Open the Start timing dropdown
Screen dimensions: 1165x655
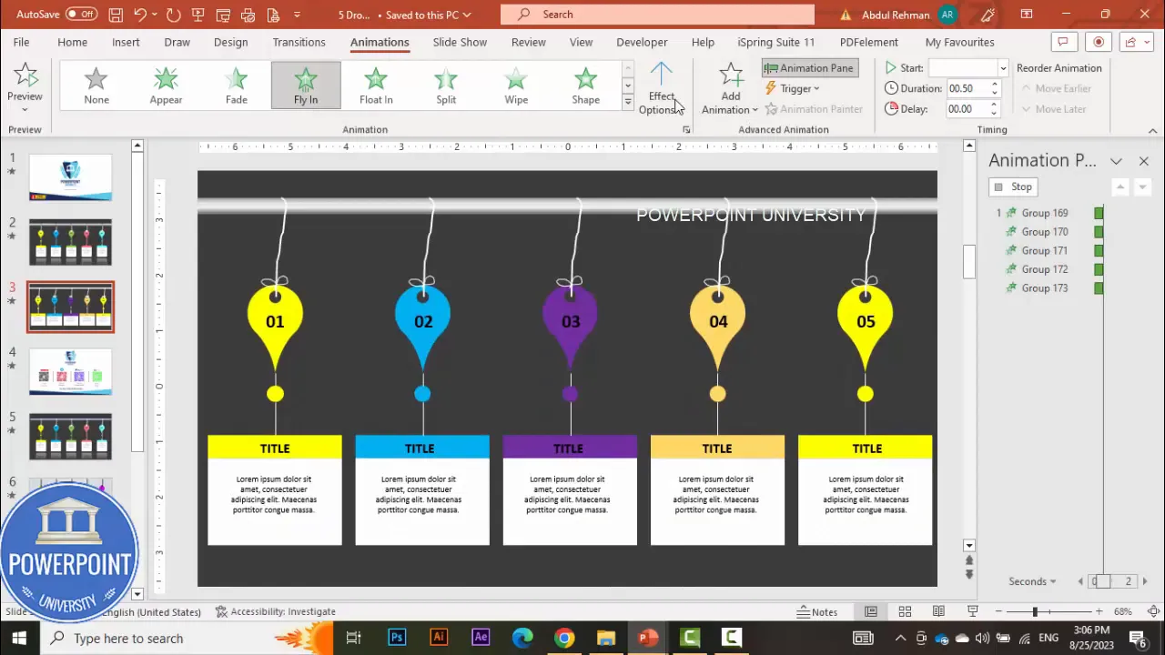click(1003, 68)
